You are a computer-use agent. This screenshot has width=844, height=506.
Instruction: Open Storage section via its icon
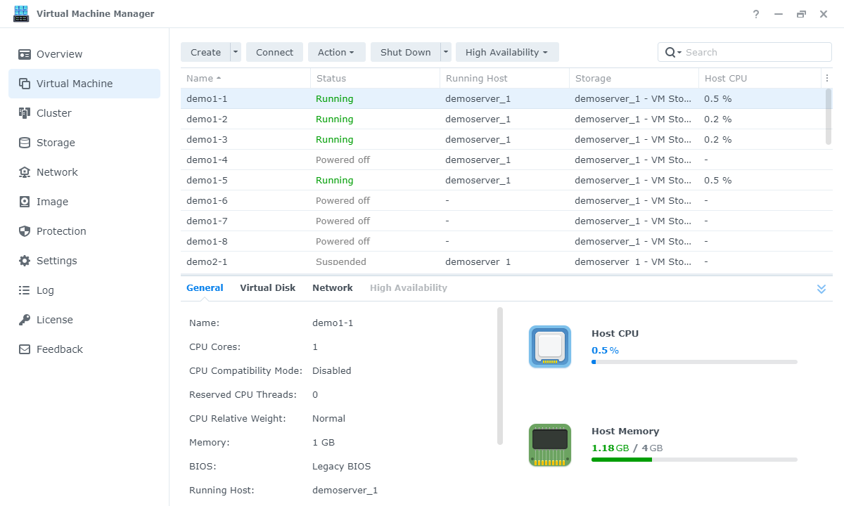25,143
